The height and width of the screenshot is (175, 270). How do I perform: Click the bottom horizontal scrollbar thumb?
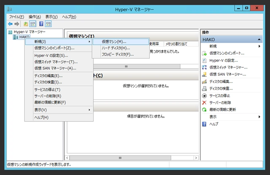(120, 158)
